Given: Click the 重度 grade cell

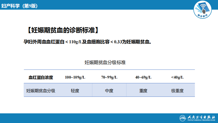Looking at the screenshot, I should 143,91.
